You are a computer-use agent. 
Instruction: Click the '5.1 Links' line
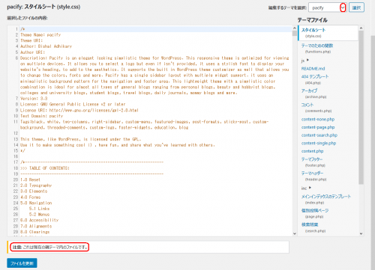[x=39, y=209]
